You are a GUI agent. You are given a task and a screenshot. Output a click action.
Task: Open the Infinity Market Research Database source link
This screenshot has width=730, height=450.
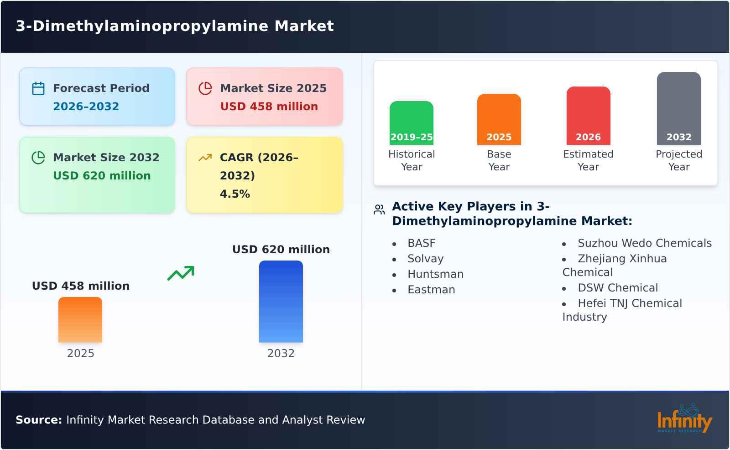click(192, 420)
